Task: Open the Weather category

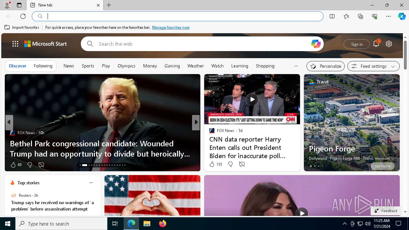Action: click(x=196, y=66)
